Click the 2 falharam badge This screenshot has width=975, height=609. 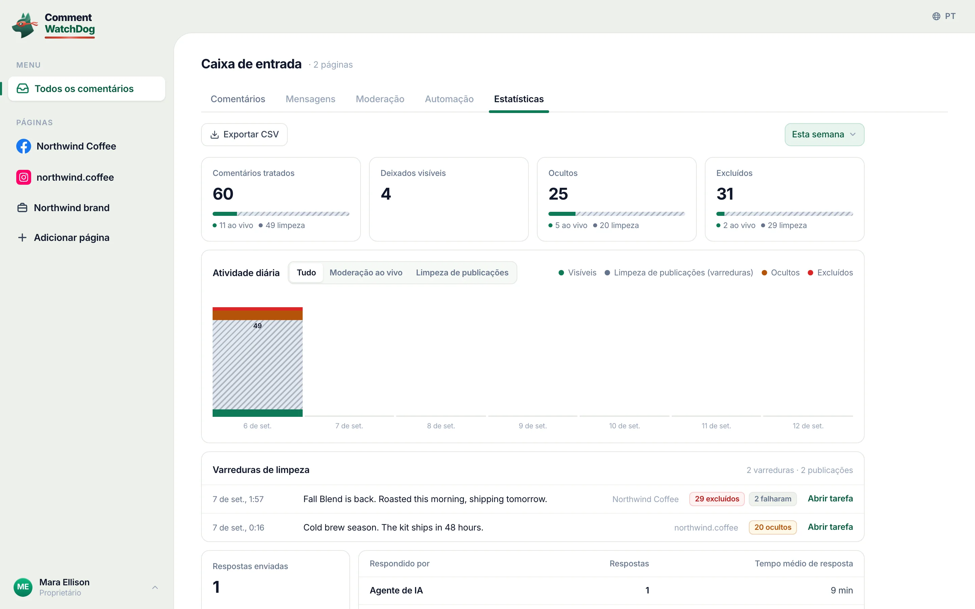tap(773, 499)
